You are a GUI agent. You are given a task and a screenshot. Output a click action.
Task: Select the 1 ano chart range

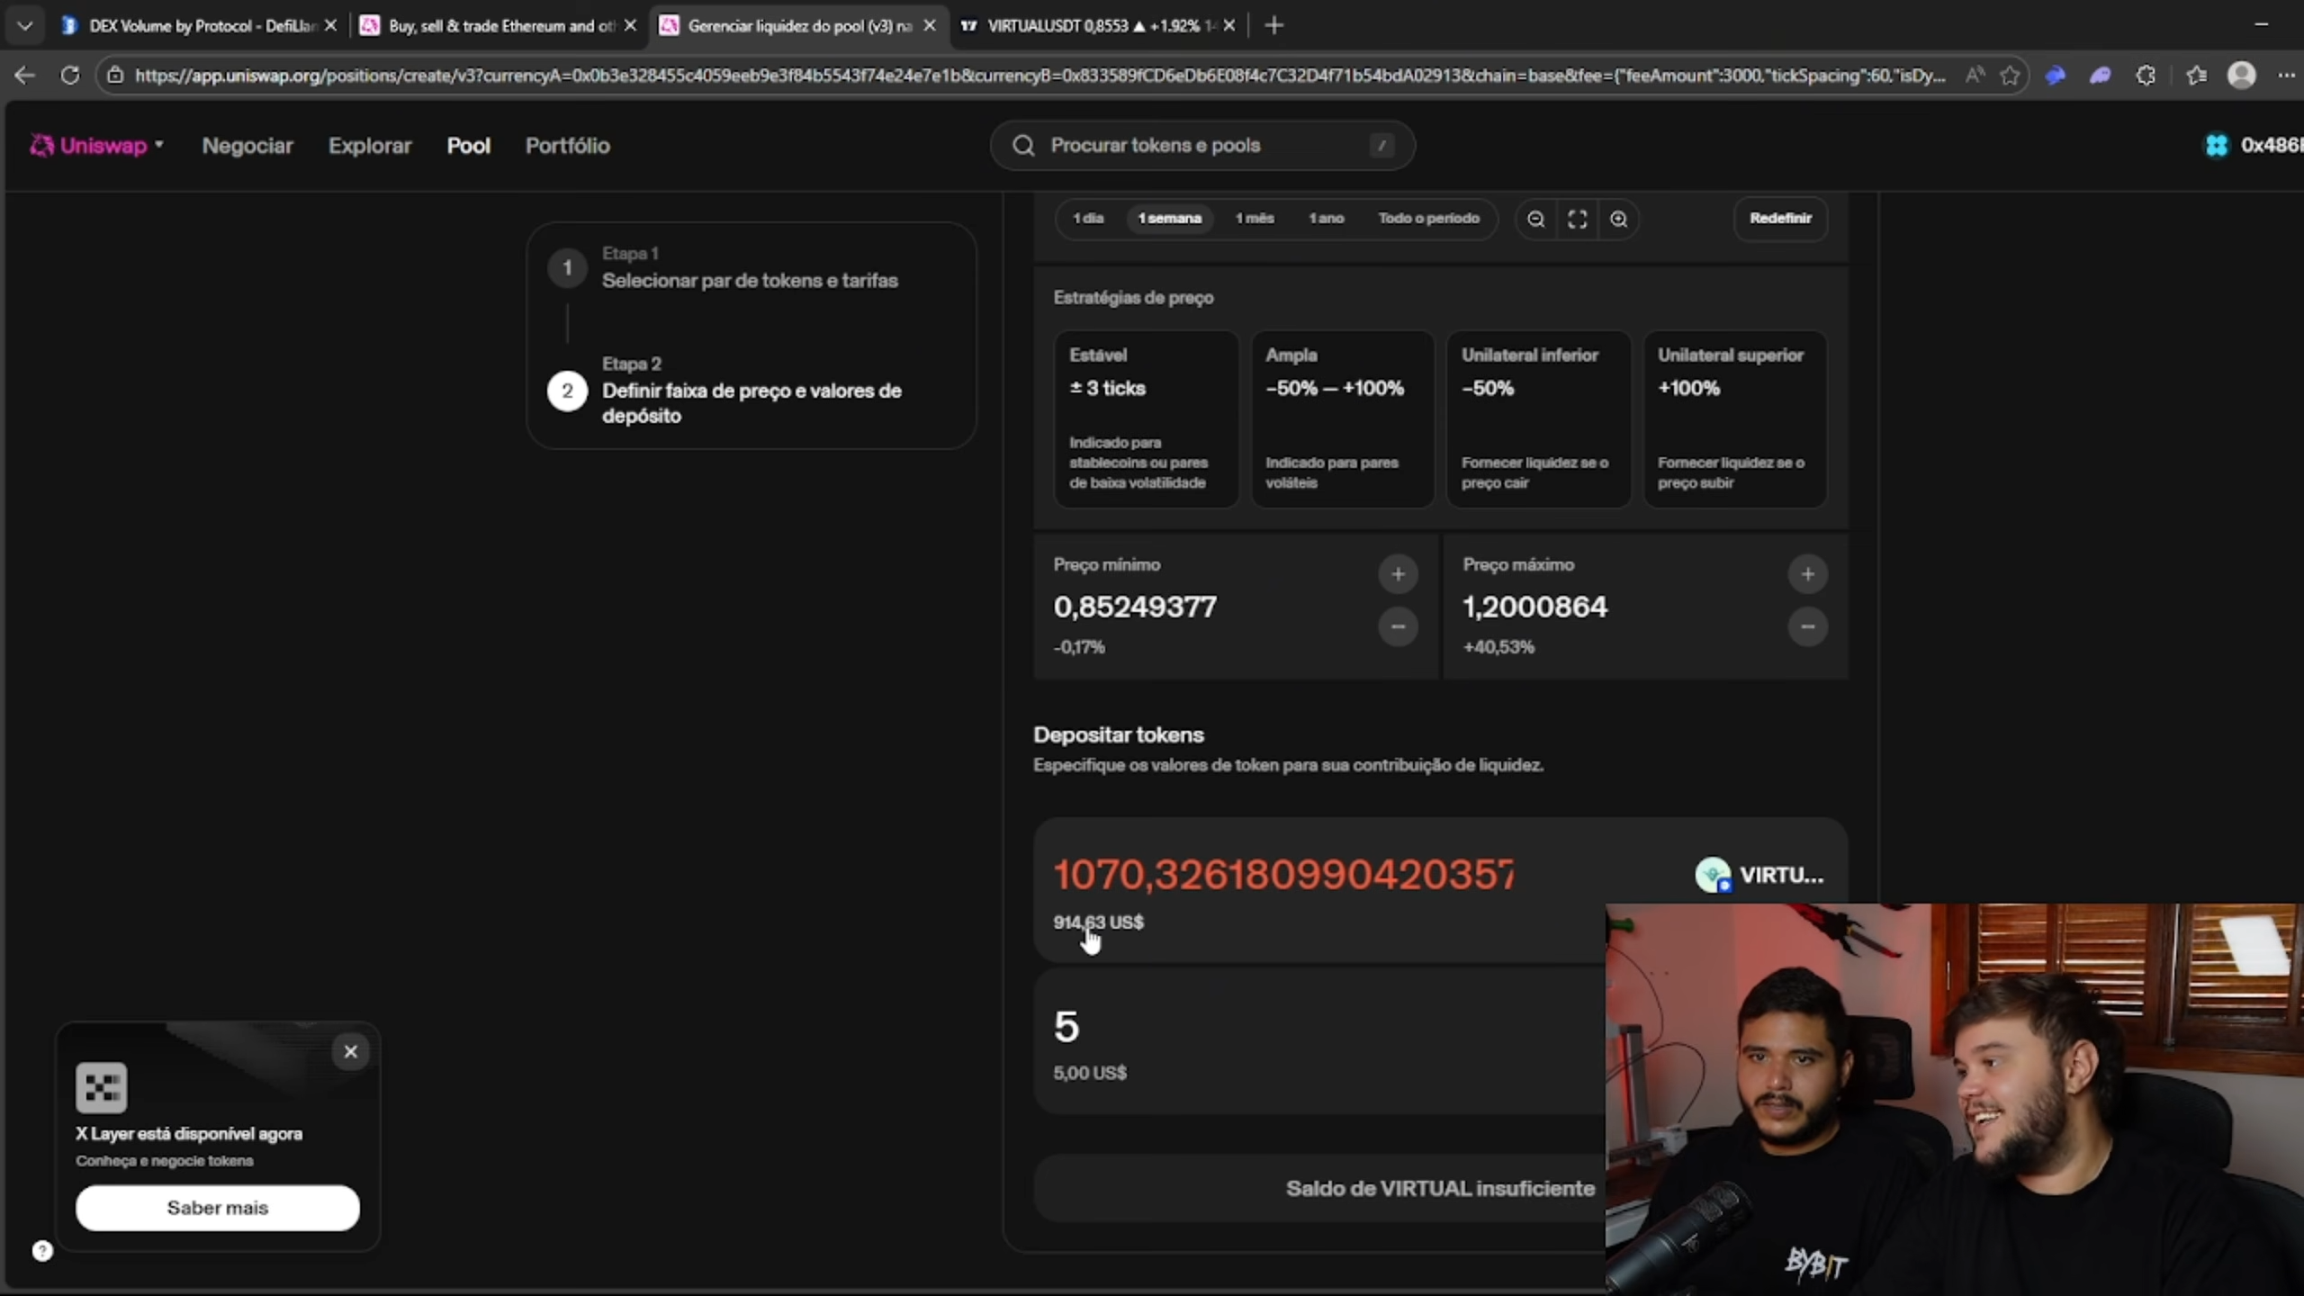[1326, 219]
